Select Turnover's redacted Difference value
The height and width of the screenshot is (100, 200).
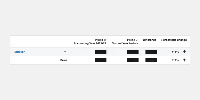(x=151, y=52)
